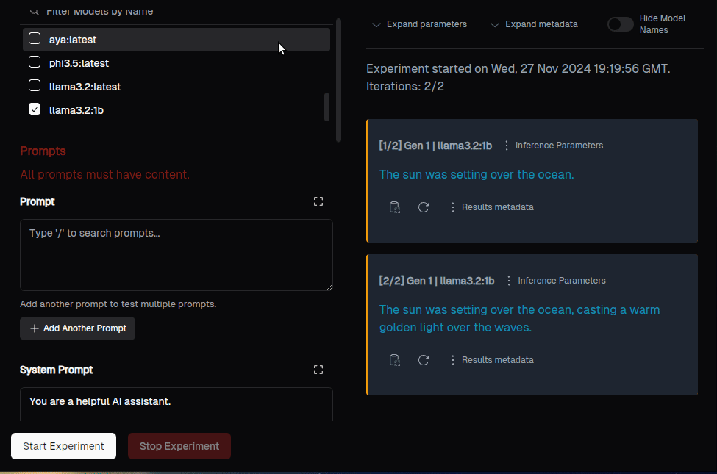Viewport: 717px width, 474px height.
Task: Click the 'Add another prompt to test multiple prompts.' hint
Action: point(118,304)
